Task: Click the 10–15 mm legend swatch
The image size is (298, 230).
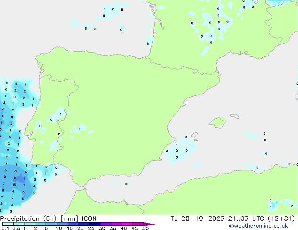Action: click(63, 224)
